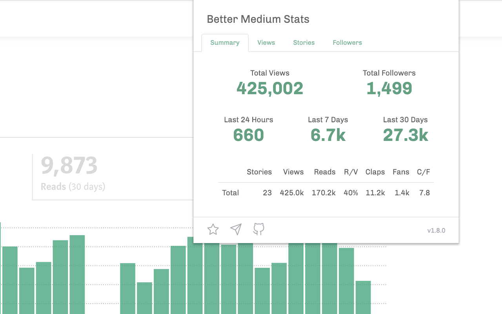Click the Last 24 Hours label
The width and height of the screenshot is (502, 314).
249,120
